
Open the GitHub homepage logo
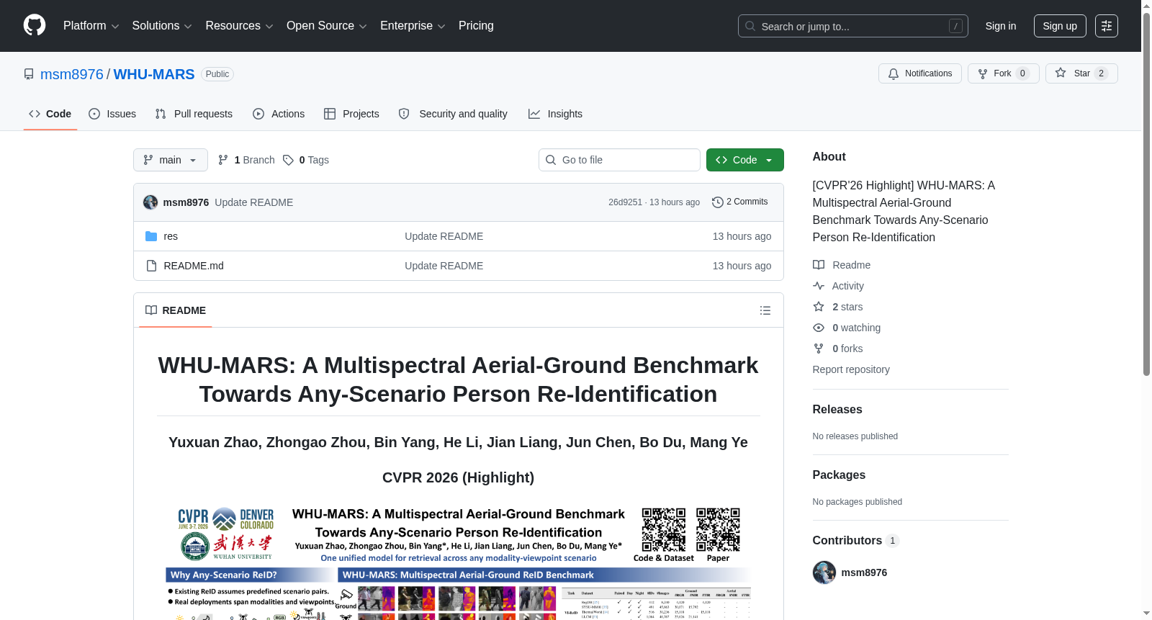[x=35, y=25]
